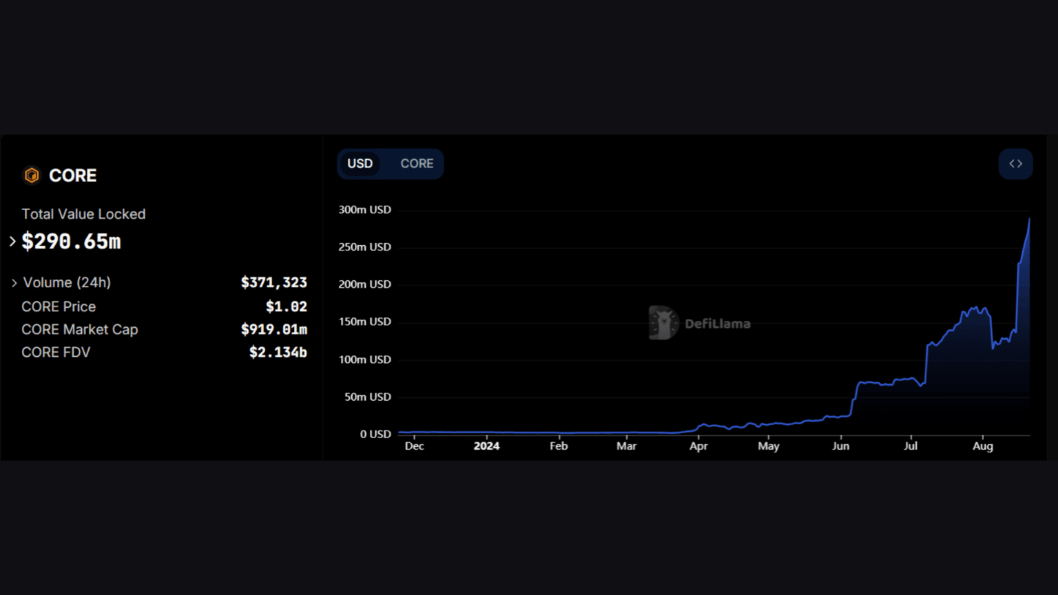
Task: Click the orange CORE hexagon logo icon
Action: (32, 176)
